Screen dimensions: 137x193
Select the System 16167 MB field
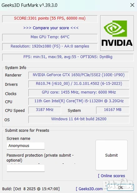click(x=113, y=110)
